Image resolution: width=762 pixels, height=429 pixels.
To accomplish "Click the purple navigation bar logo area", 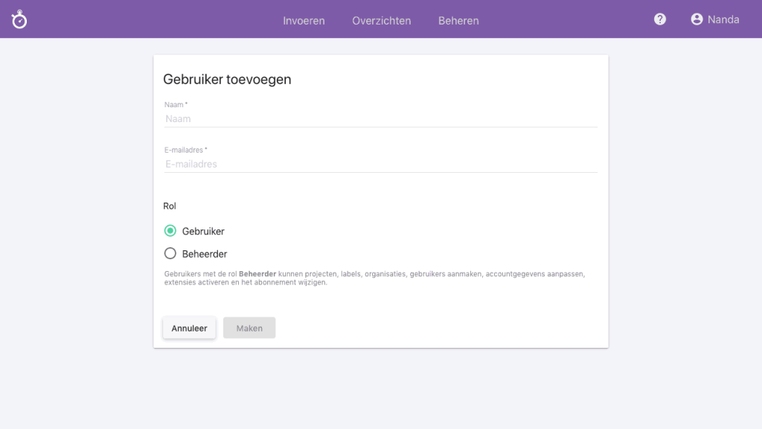I will click(19, 19).
